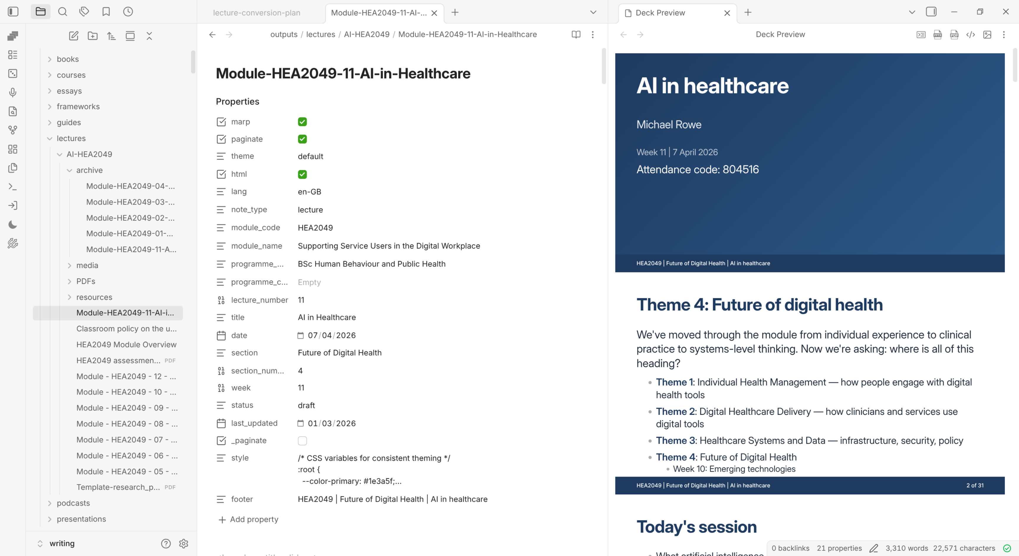This screenshot has height=556, width=1019.
Task: Open graph view from the ribbon
Action: point(13,130)
